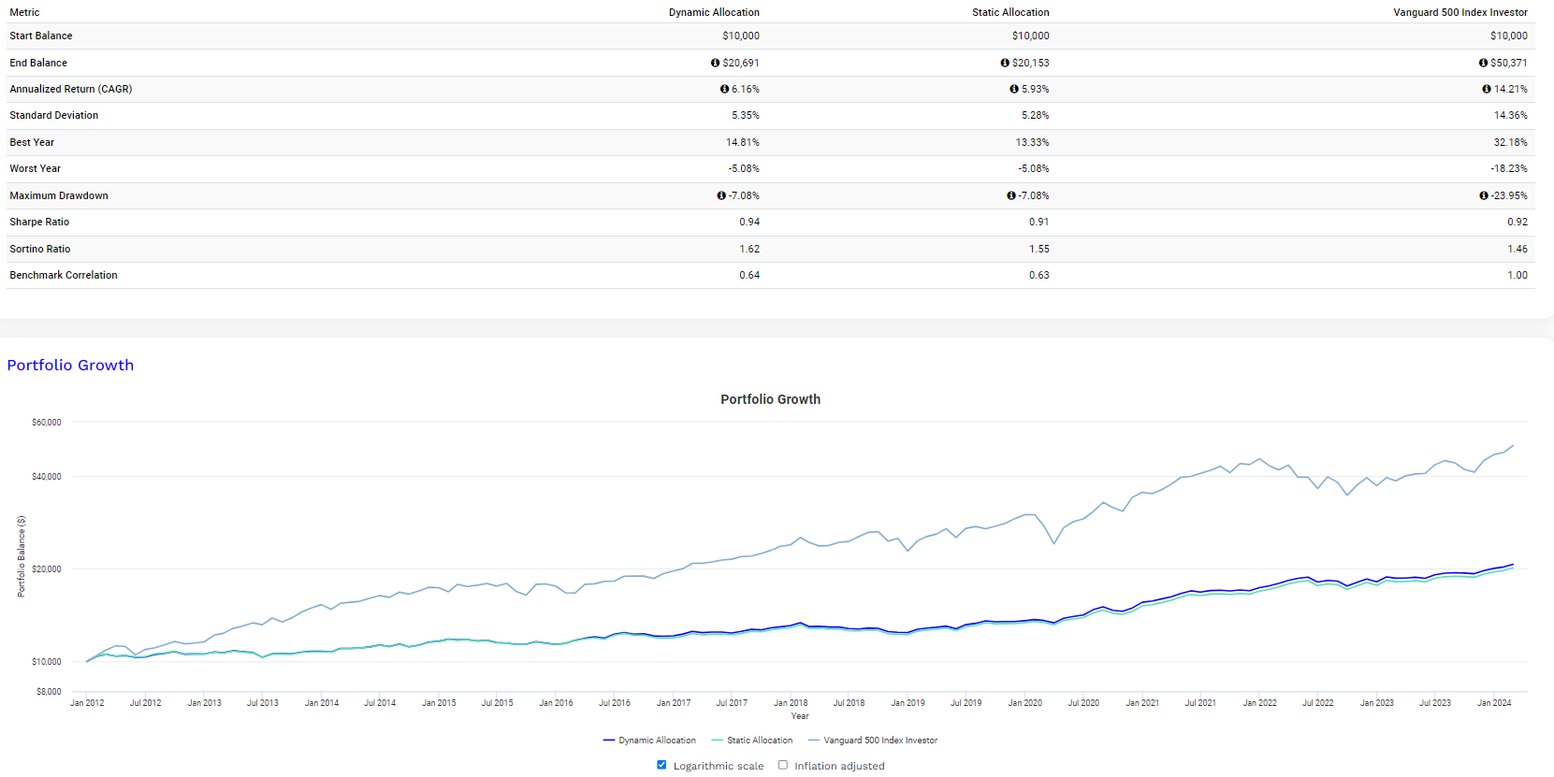The width and height of the screenshot is (1554, 777).
Task: Click info icon beside Static Allocation end balance $20,153
Action: [1005, 63]
